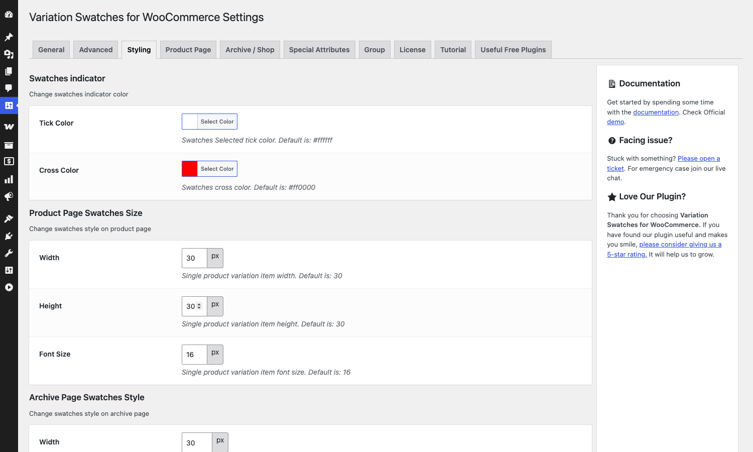
Task: Open Appearance paintbrush icon in sidebar
Action: [x=9, y=218]
